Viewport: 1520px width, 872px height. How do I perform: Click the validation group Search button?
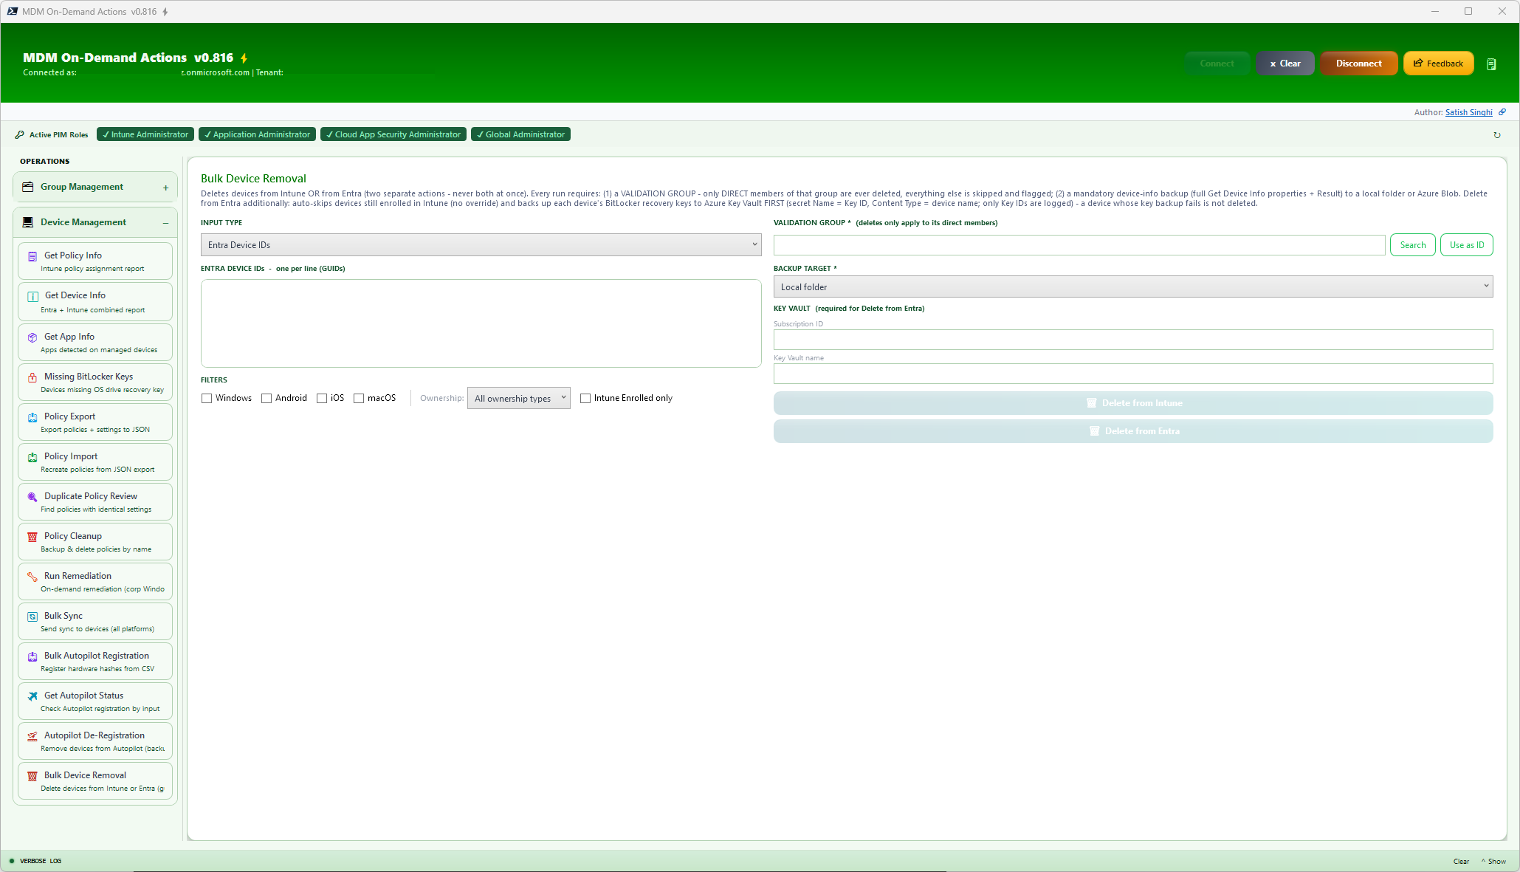[1413, 245]
